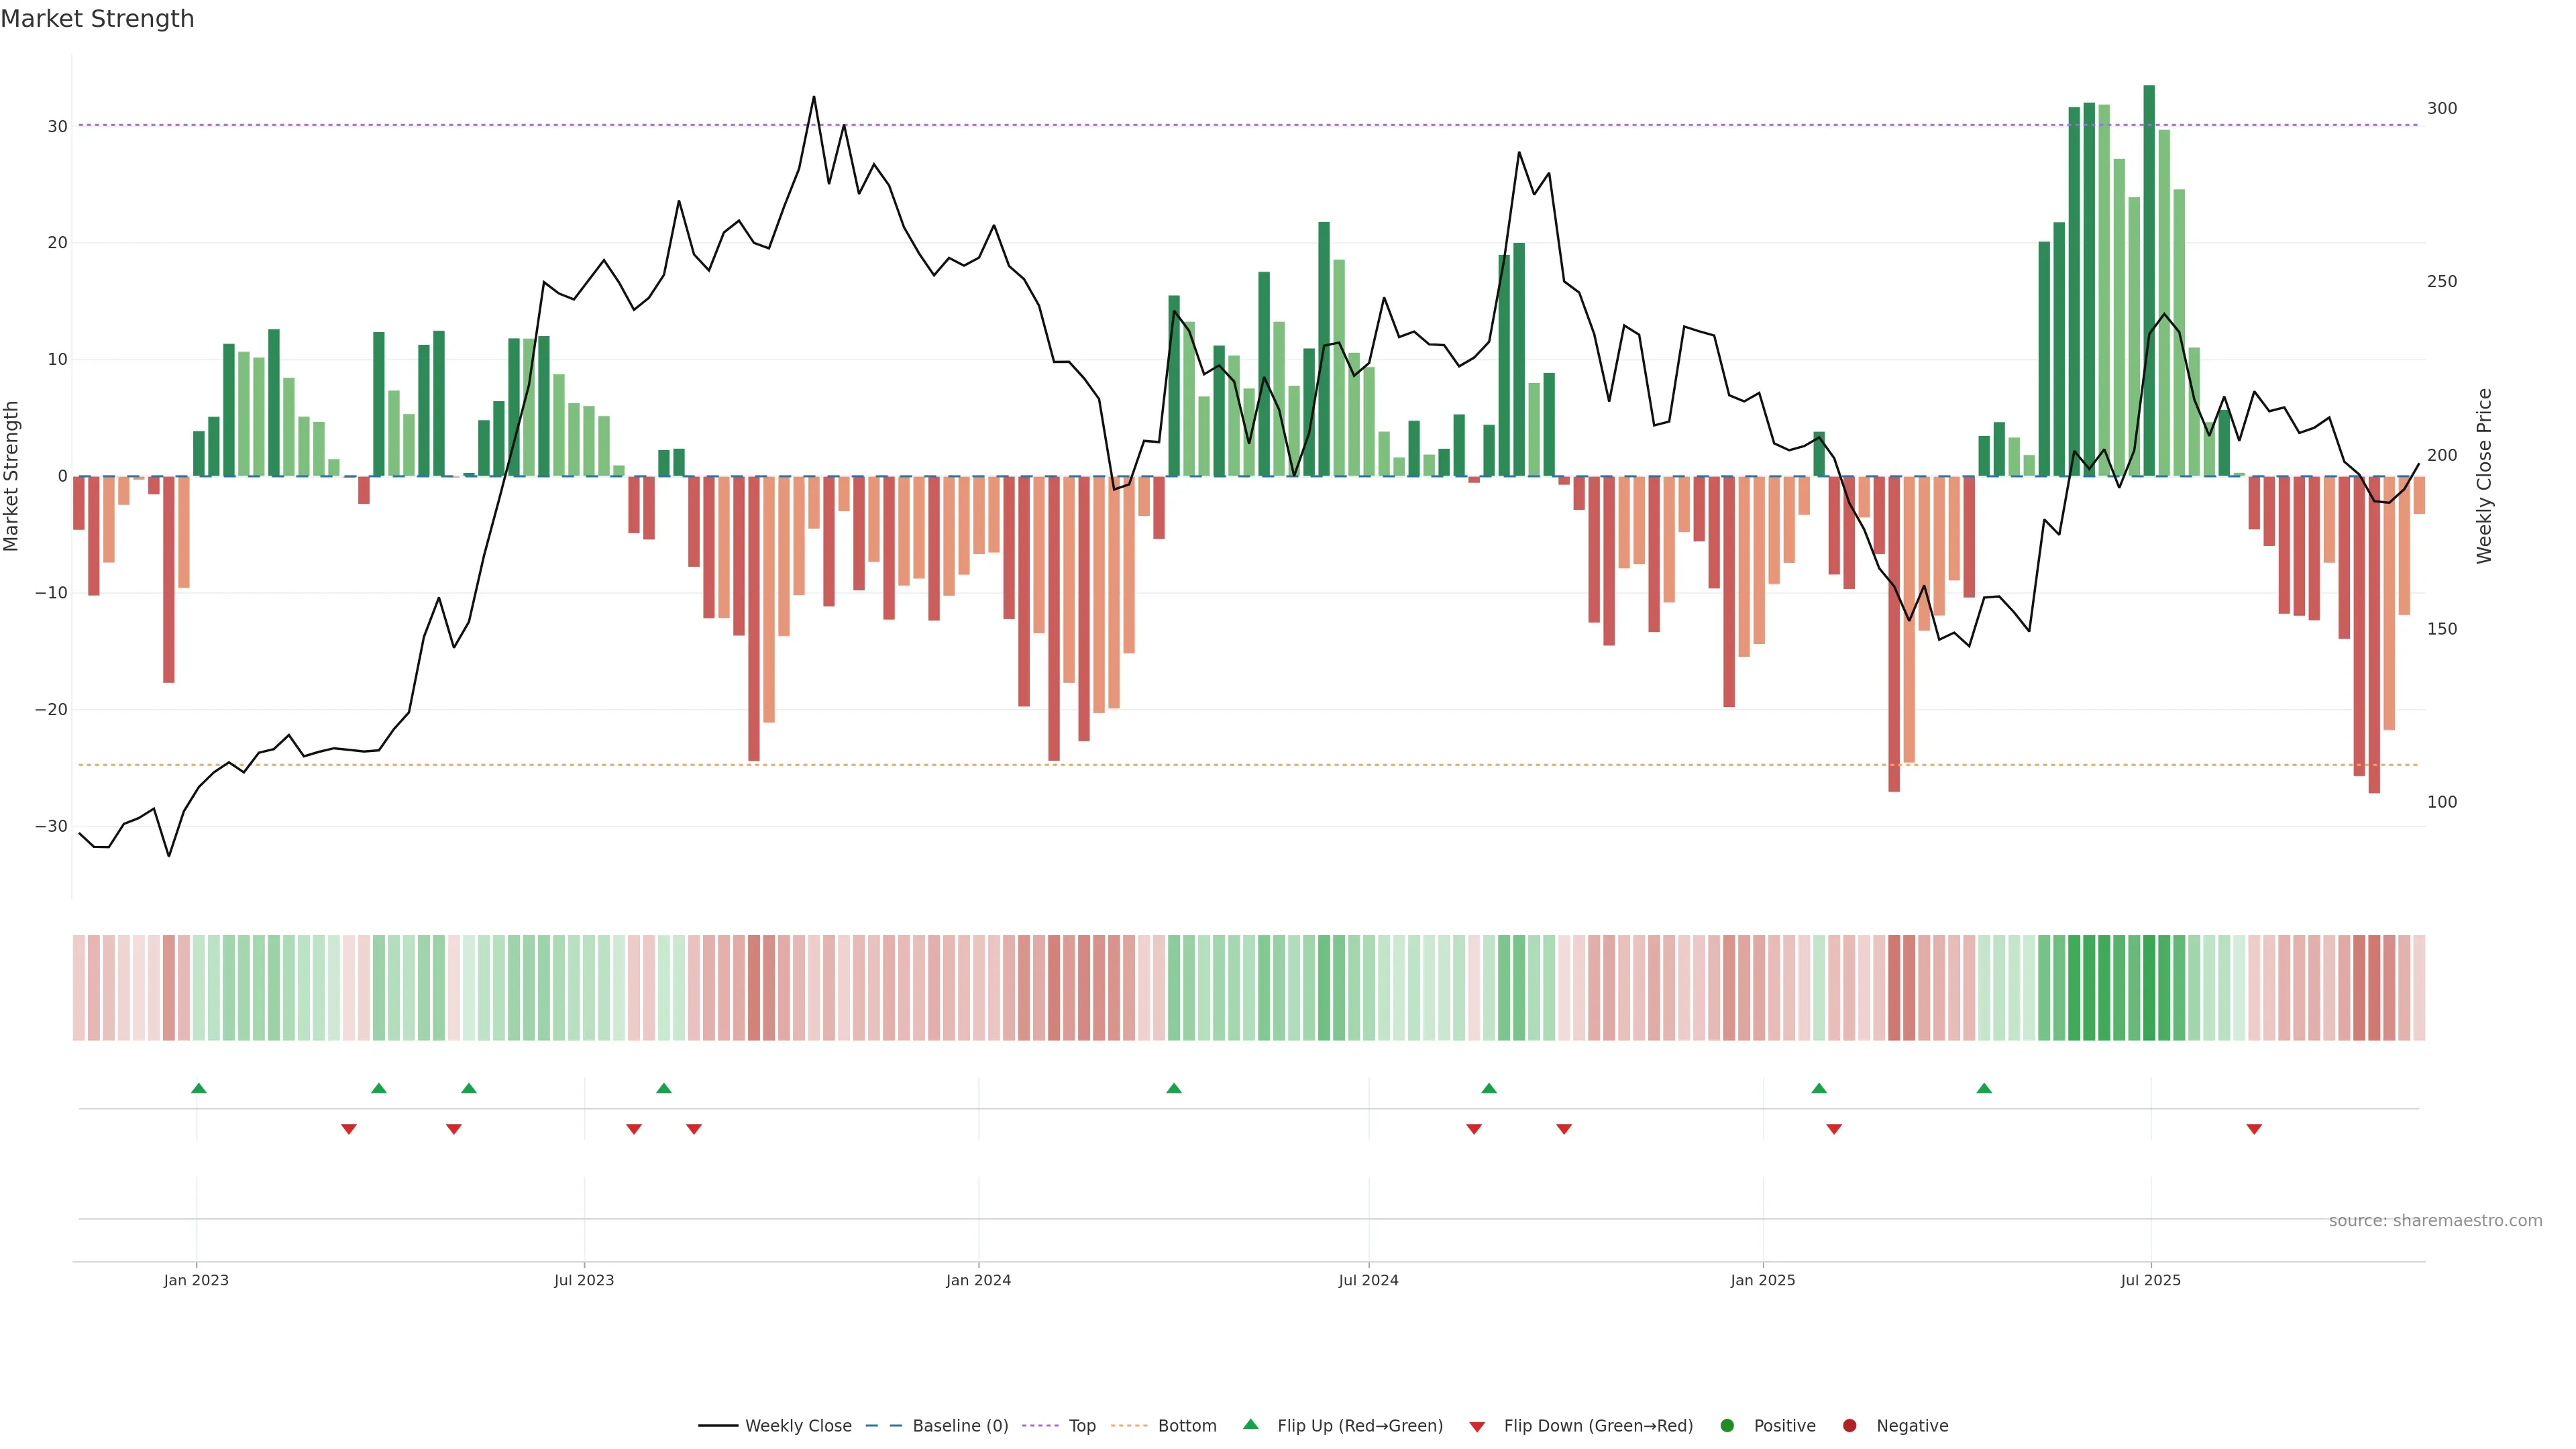The height and width of the screenshot is (1449, 2576).
Task: Click the green flip-up triangle near Jan 2025
Action: pos(1819,1088)
